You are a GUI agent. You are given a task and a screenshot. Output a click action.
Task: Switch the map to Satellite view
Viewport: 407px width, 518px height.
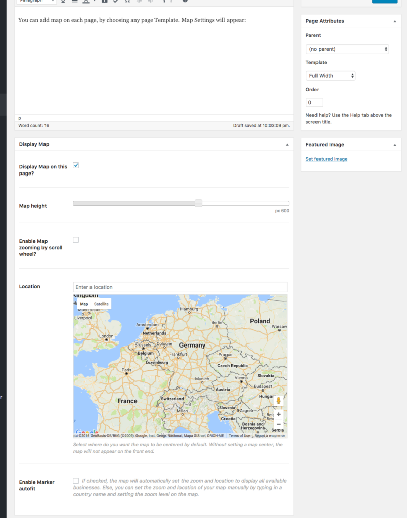tap(101, 304)
